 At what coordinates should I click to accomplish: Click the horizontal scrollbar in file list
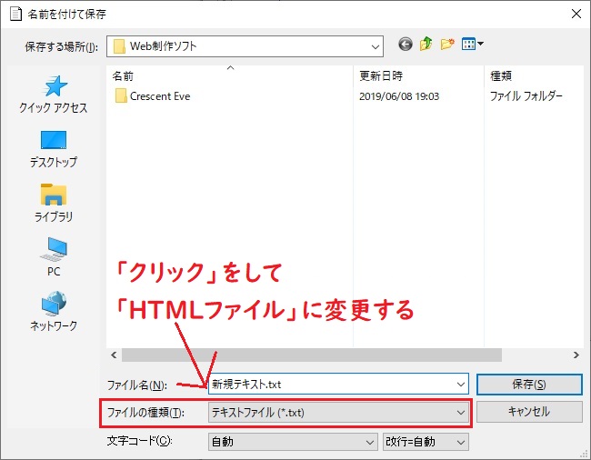click(309, 355)
